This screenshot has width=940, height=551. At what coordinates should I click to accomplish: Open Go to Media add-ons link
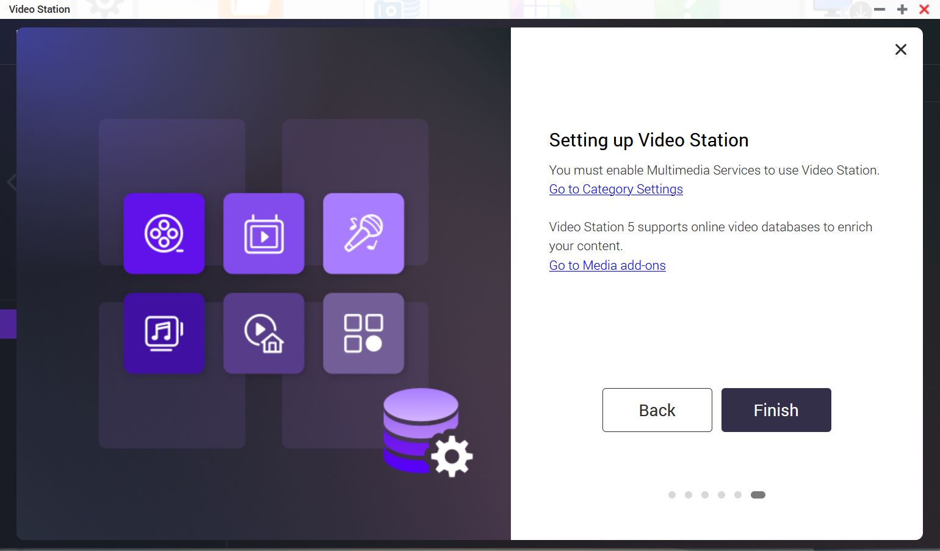[x=607, y=265]
